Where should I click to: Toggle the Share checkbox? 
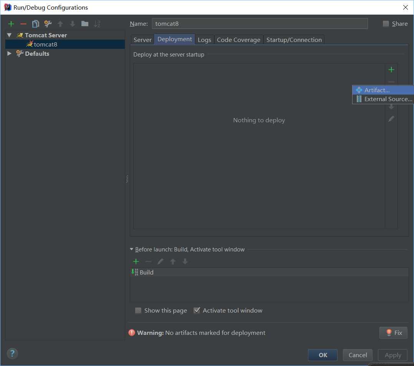pos(386,24)
